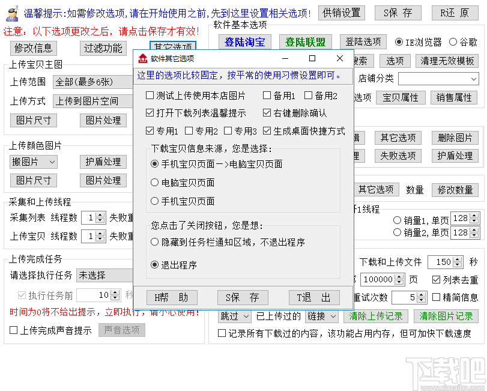The width and height of the screenshot is (487, 391).
Task: Click the 登陆淘宝 button
Action: (x=244, y=42)
